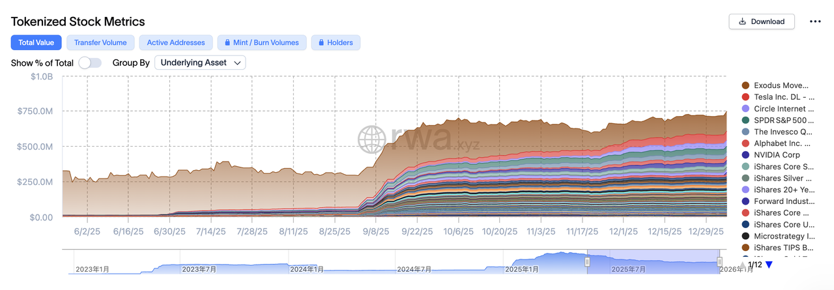The width and height of the screenshot is (834, 290).
Task: Click SPDR S&P 500 legend marker
Action: tap(745, 121)
